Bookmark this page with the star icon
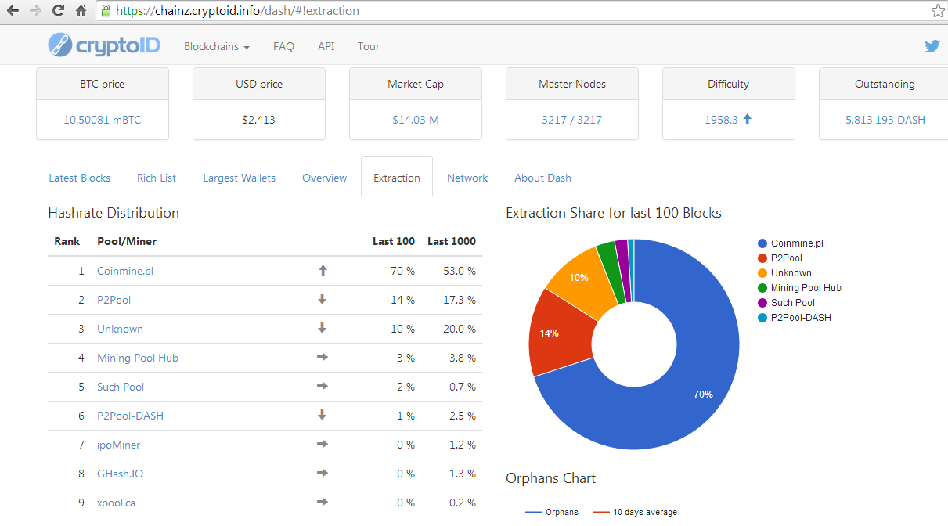The width and height of the screenshot is (948, 526). coord(938,11)
